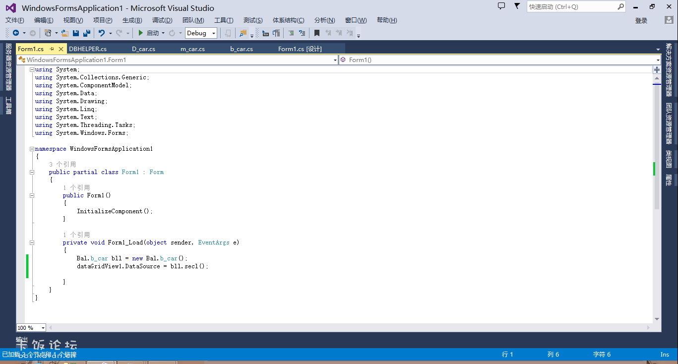Image resolution: width=678 pixels, height=364 pixels.
Task: Click the editor split handle above the scrollbar
Action: 657,70
